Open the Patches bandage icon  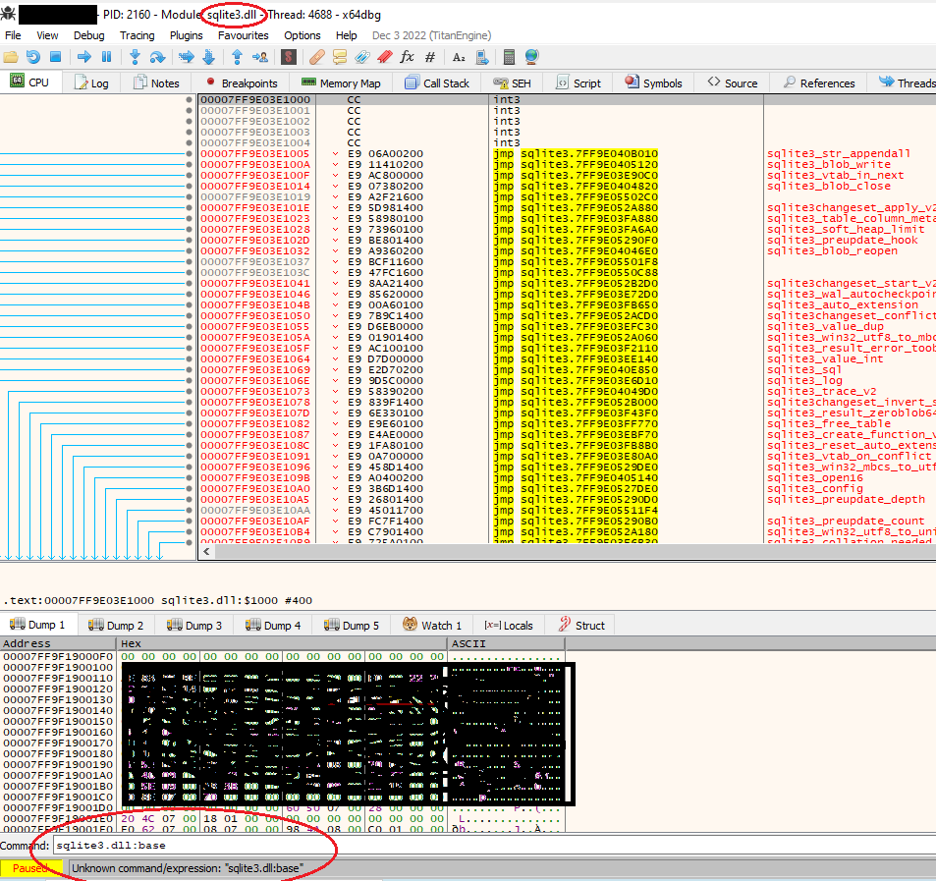click(317, 57)
